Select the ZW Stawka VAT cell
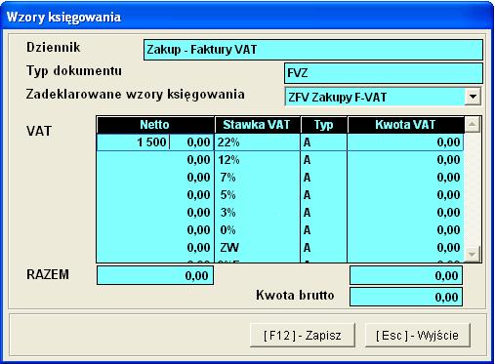Viewport: 495px width, 364px height. click(x=258, y=248)
